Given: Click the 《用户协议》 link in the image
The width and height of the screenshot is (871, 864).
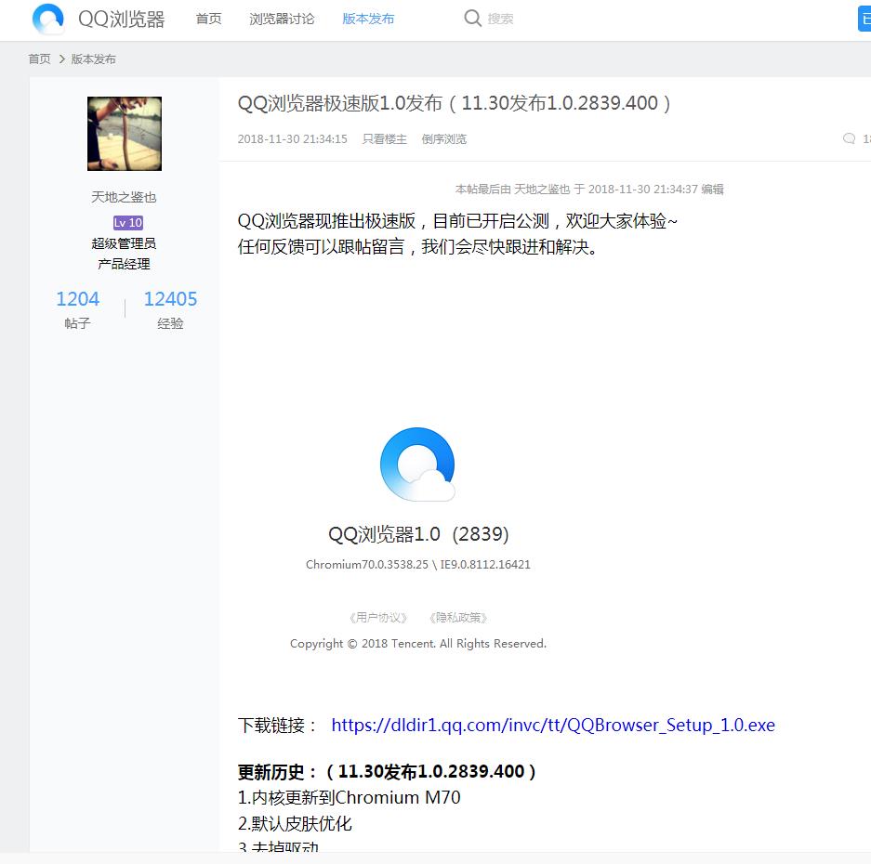Looking at the screenshot, I should (378, 618).
